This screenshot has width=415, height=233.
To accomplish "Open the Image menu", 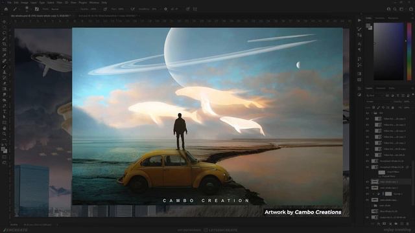I will pyautogui.click(x=25, y=3).
